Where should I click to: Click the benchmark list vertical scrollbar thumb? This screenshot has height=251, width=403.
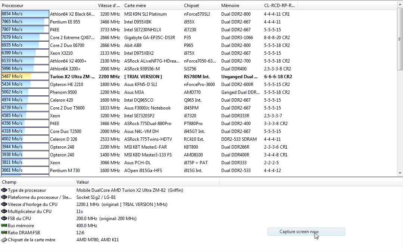click(400, 39)
